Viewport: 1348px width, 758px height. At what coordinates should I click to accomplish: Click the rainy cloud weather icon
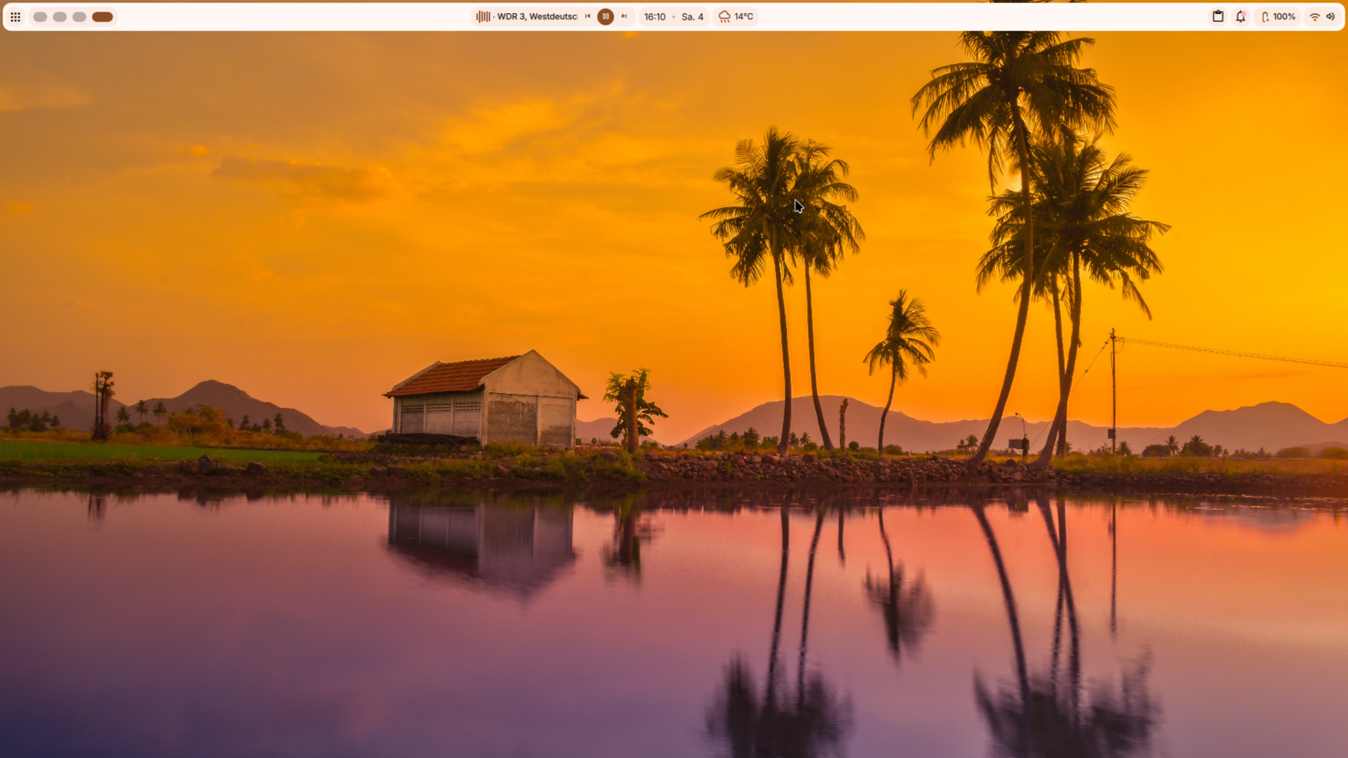click(724, 17)
